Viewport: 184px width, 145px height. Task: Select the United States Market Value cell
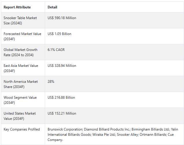tap(20, 116)
